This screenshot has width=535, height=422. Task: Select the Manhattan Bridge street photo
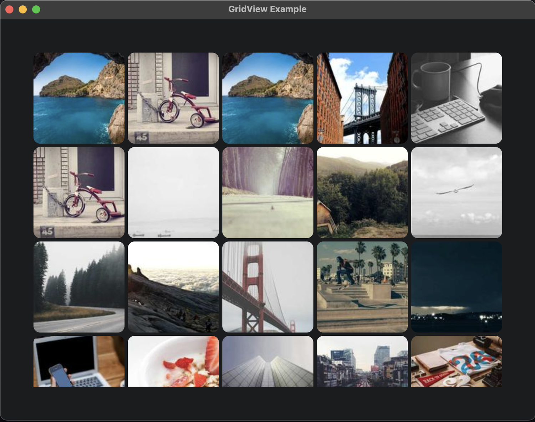pyautogui.click(x=362, y=98)
